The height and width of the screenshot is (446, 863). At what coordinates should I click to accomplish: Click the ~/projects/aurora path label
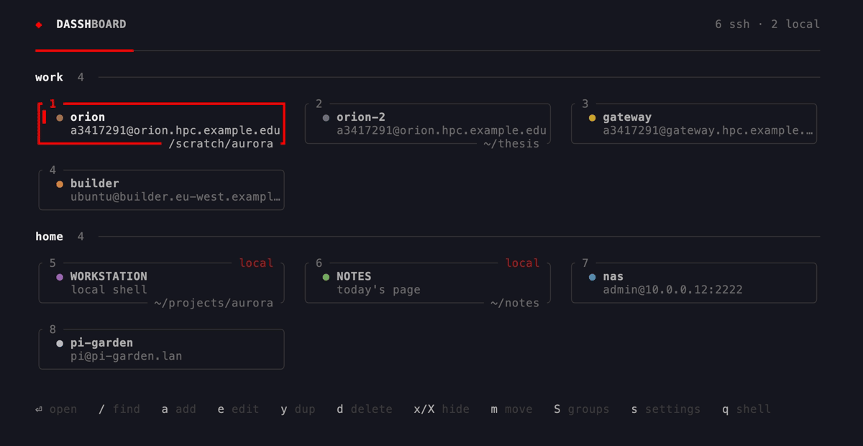pyautogui.click(x=214, y=303)
